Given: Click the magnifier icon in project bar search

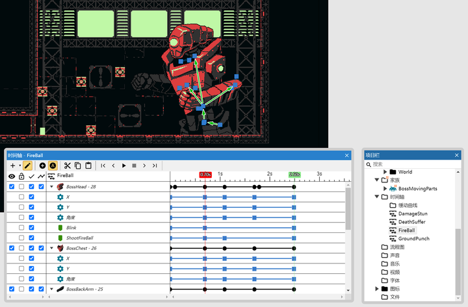Looking at the screenshot, I should pos(369,164).
